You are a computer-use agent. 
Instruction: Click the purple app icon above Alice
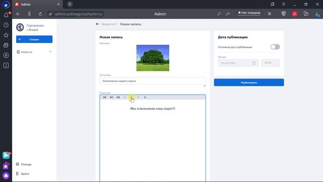pos(6,166)
